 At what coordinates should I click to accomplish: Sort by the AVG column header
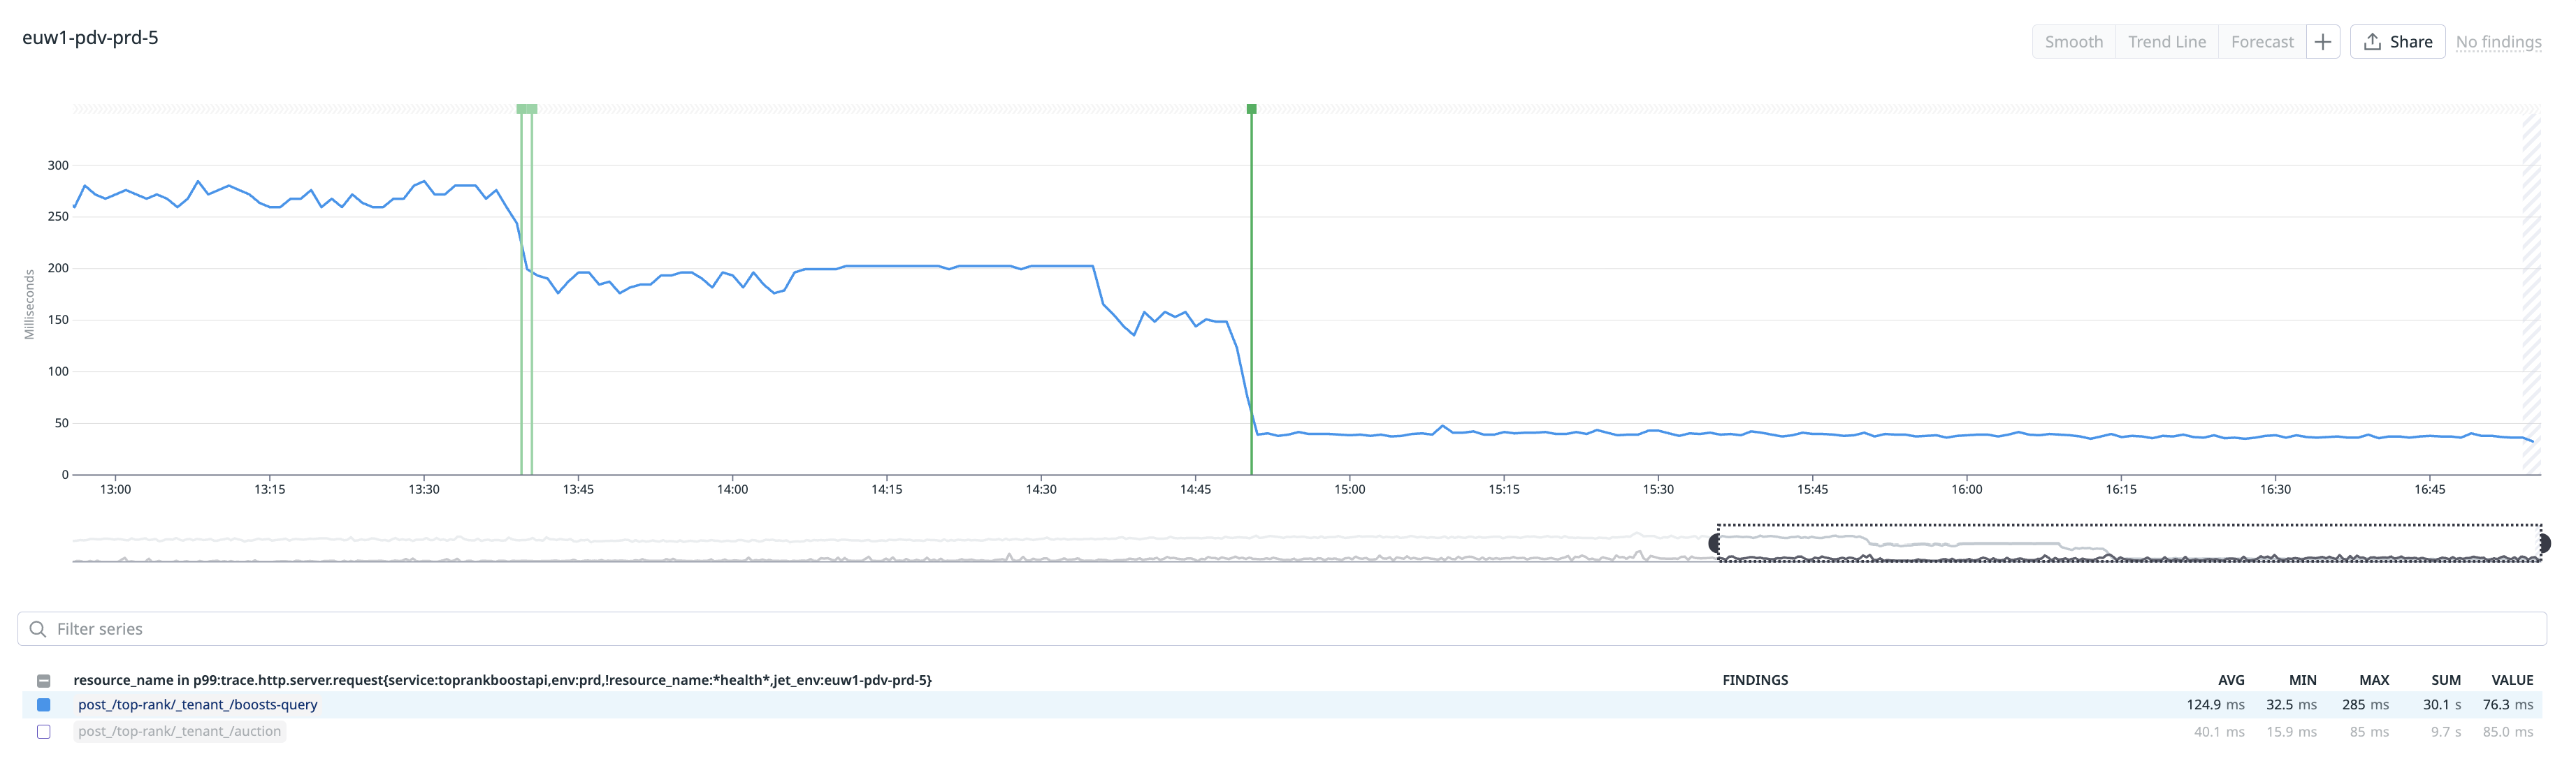(2231, 681)
